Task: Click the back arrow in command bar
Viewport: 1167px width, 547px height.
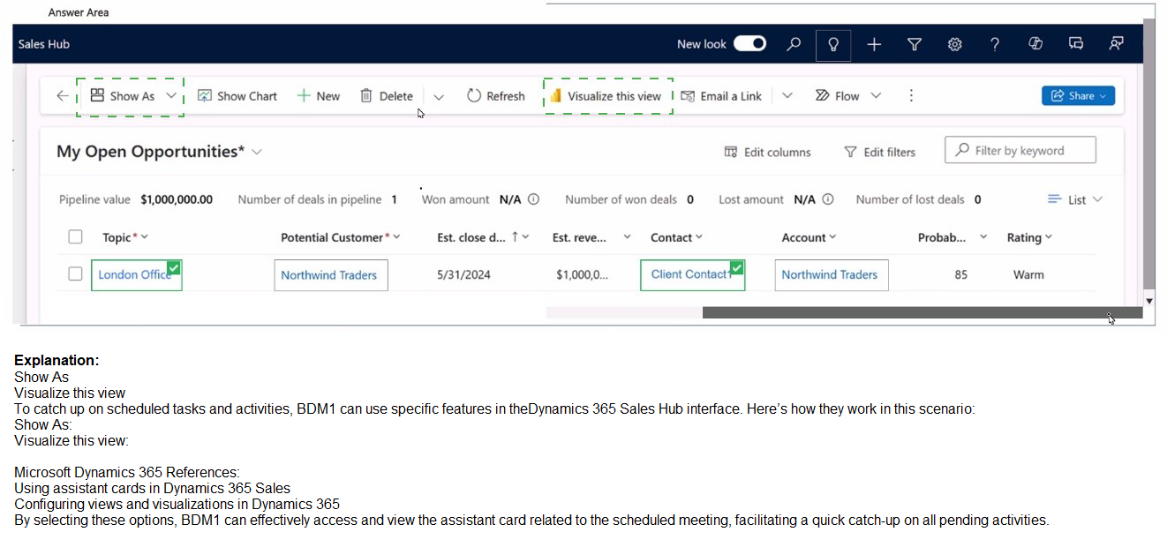Action: click(62, 96)
